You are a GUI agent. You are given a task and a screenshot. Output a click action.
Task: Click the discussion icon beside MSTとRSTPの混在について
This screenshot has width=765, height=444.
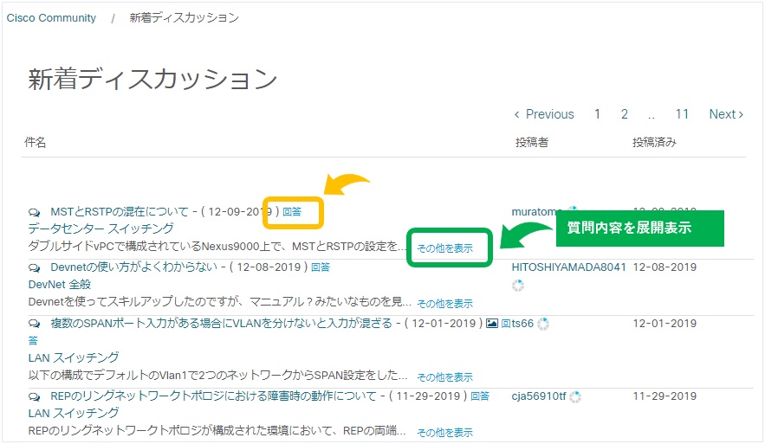click(34, 213)
